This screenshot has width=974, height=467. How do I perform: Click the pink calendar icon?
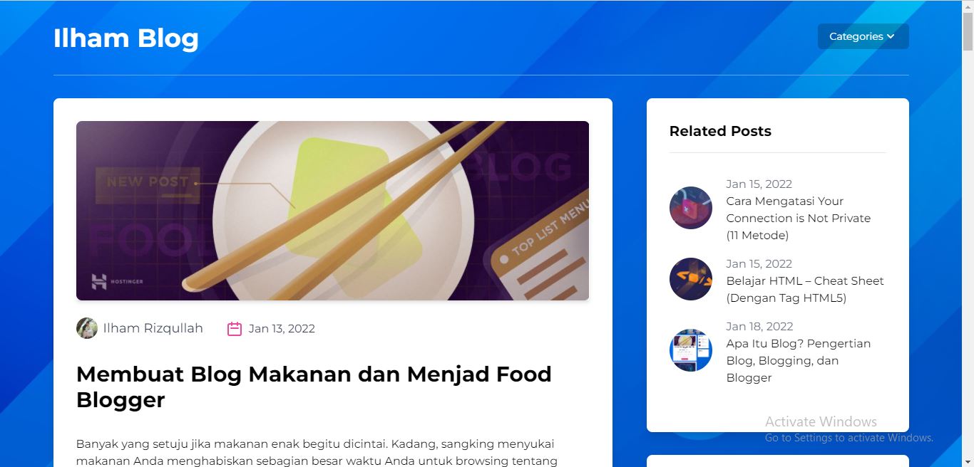(235, 328)
